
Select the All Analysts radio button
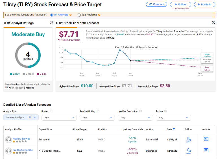pos(52,15)
